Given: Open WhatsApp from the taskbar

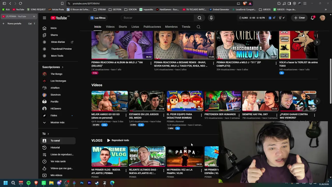Looking at the screenshot, I should pos(44,183).
